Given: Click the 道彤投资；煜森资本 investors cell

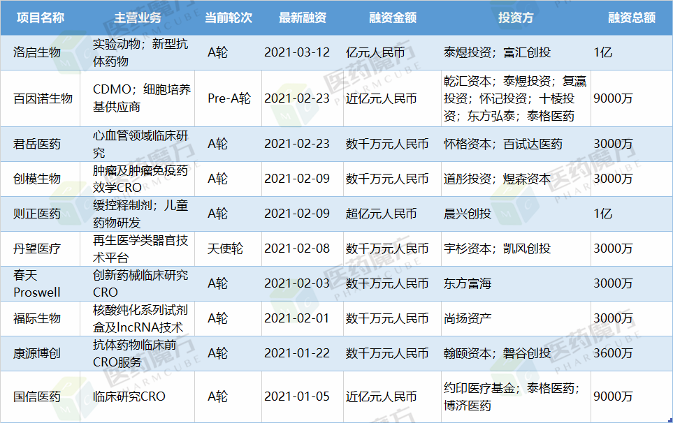Looking at the screenshot, I should coord(516,179).
